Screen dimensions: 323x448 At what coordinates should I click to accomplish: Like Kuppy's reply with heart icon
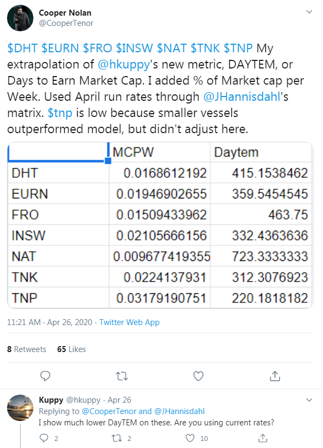(190, 438)
